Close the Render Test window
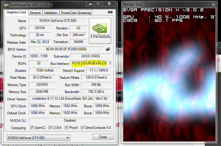 (213, 5)
